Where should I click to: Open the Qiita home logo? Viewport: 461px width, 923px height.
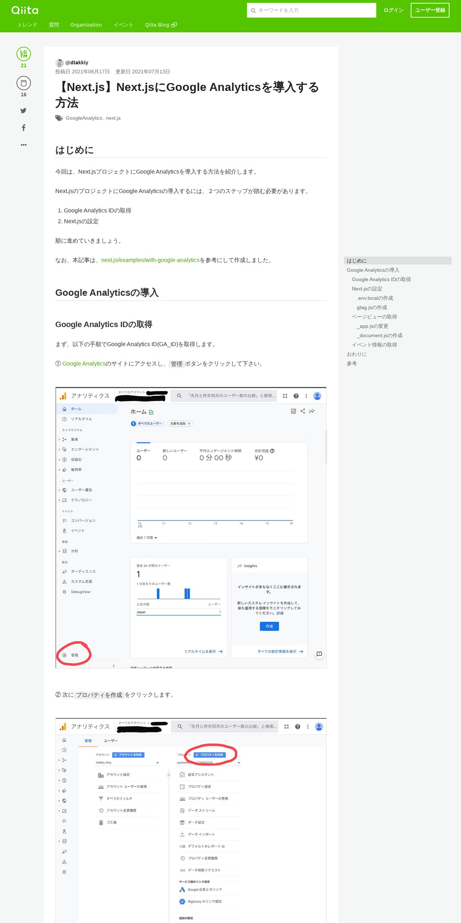(25, 10)
